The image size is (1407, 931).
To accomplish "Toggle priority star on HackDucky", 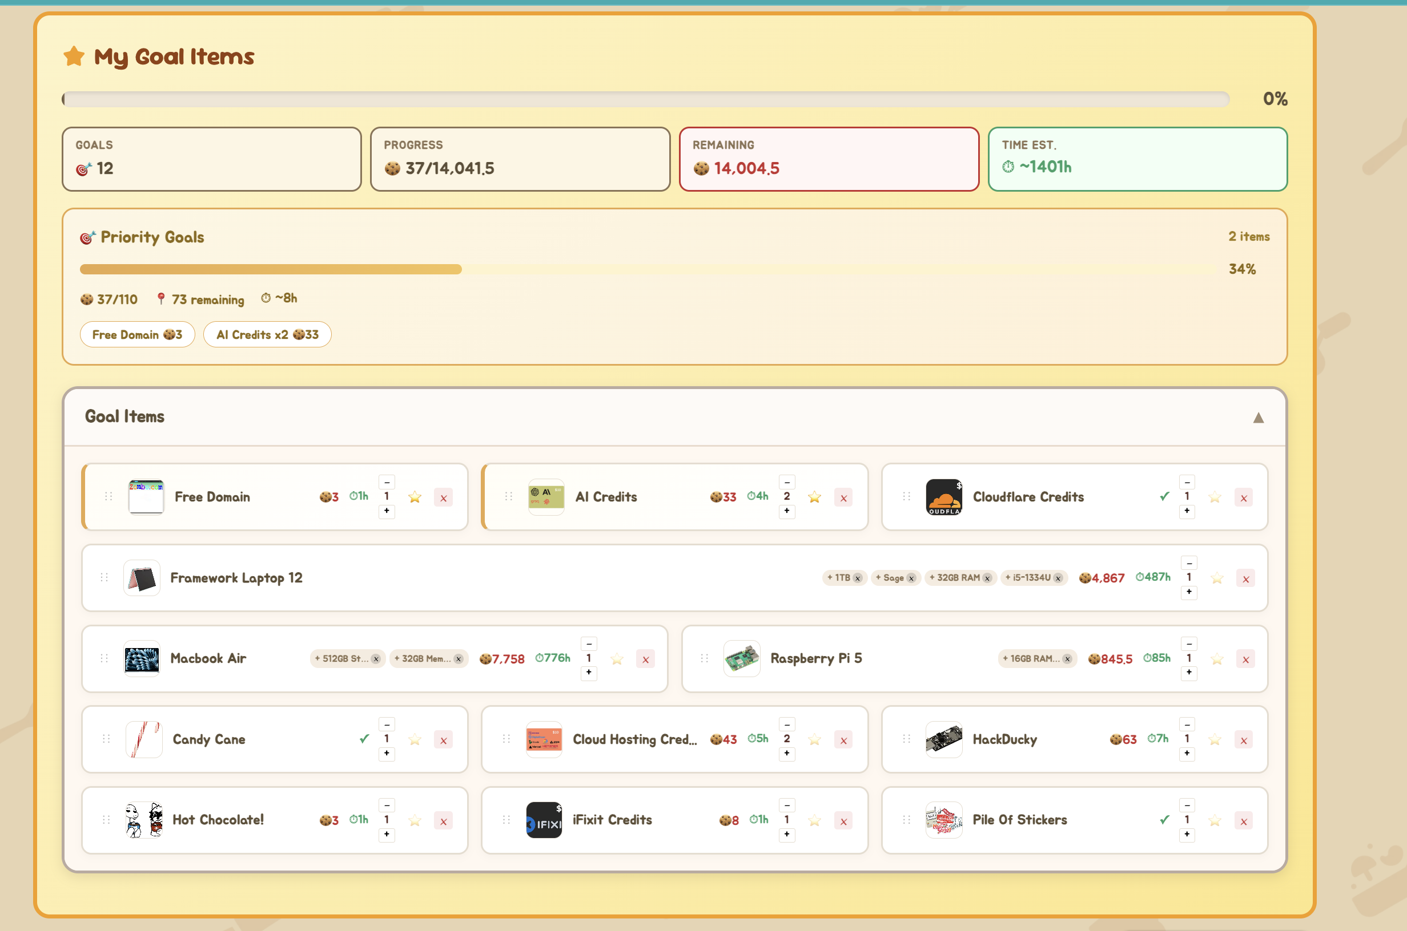I will point(1215,740).
